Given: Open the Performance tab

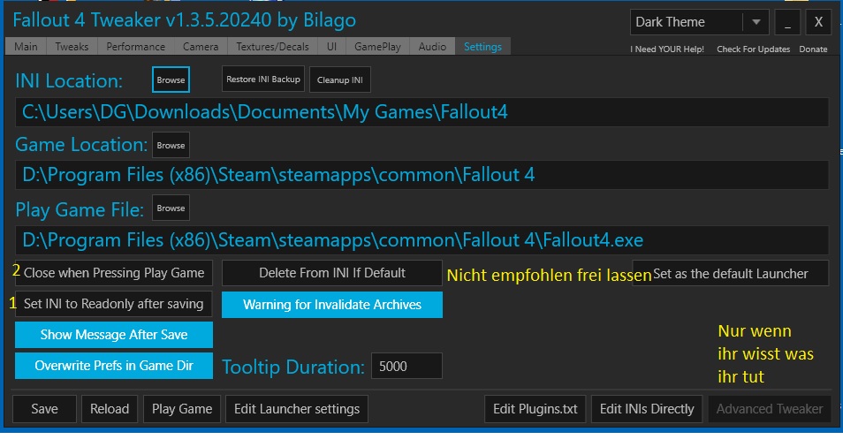Looking at the screenshot, I should pos(135,47).
